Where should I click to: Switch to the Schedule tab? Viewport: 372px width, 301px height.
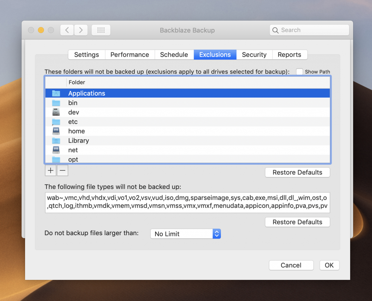[x=174, y=55]
